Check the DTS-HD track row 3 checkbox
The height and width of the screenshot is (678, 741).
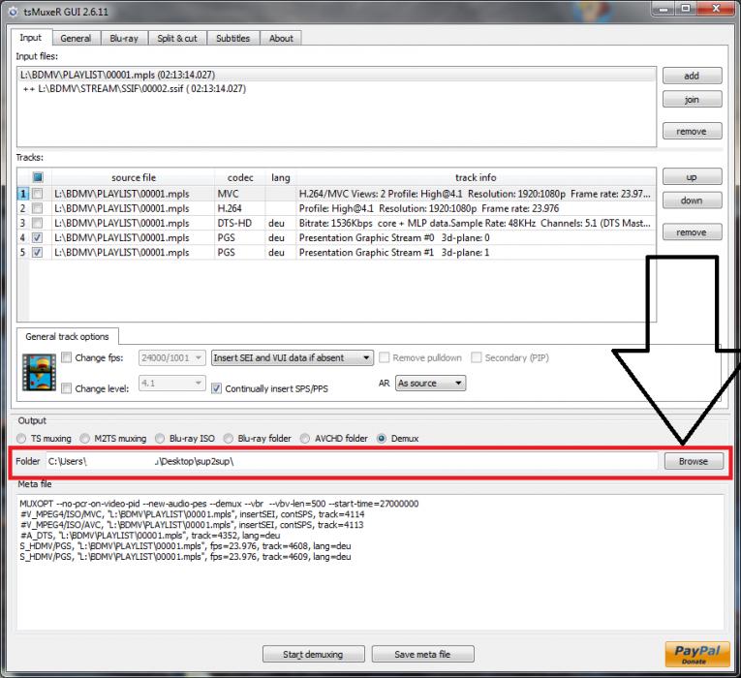pyautogui.click(x=37, y=223)
